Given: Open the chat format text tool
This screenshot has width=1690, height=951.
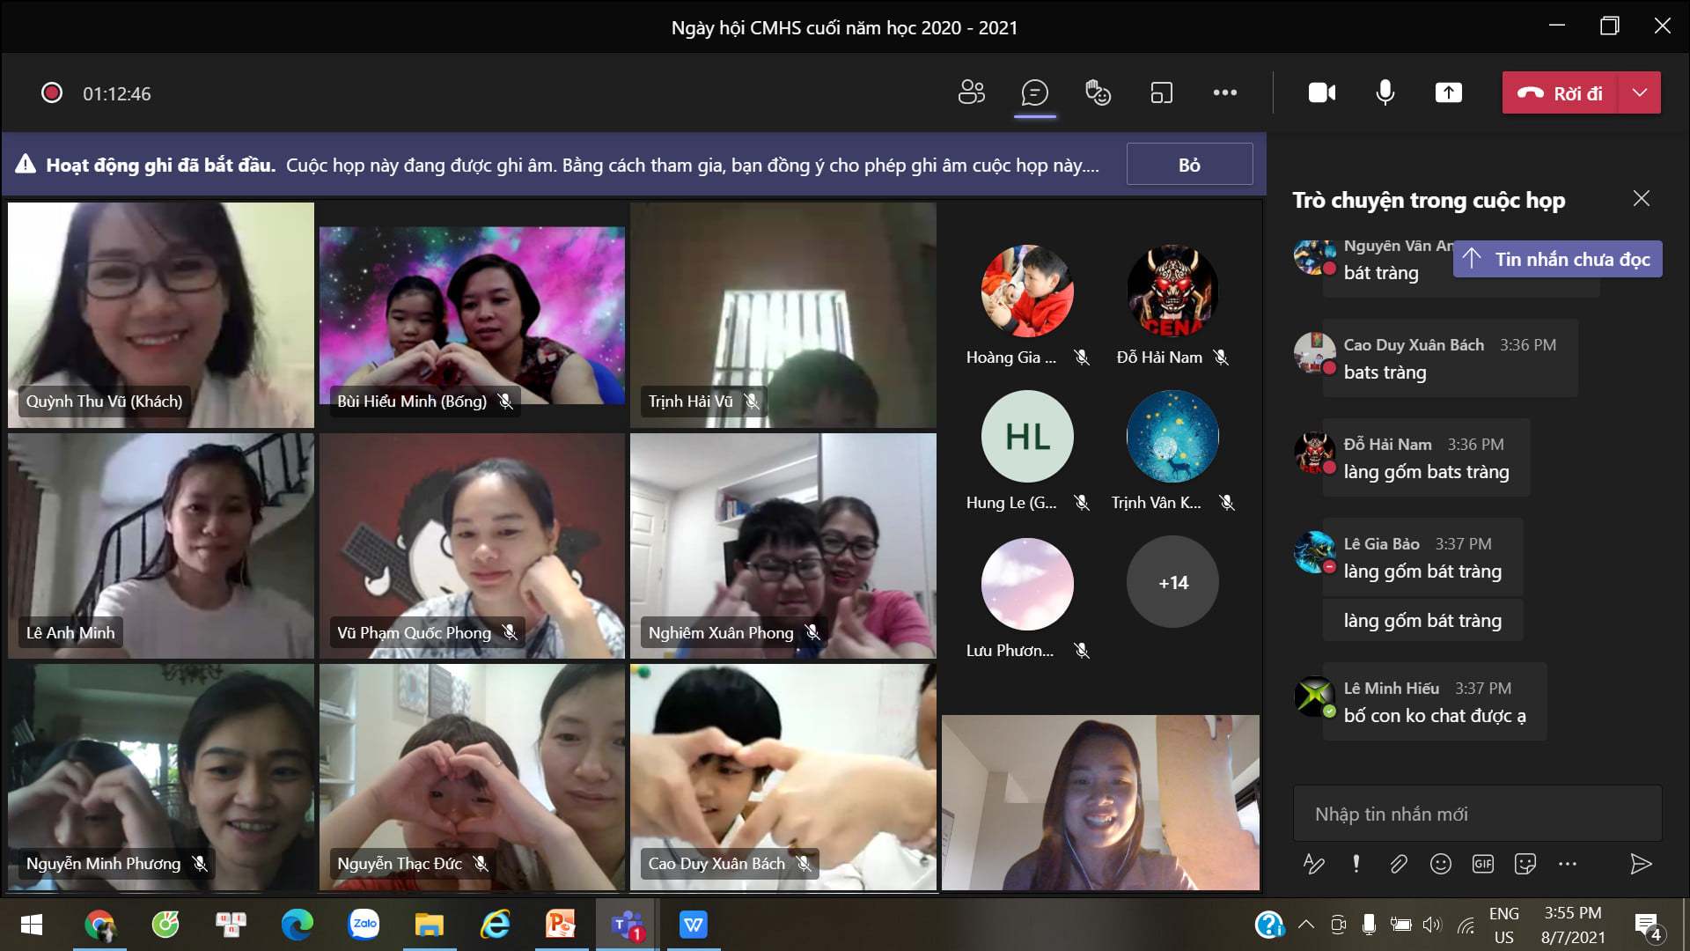Looking at the screenshot, I should point(1313,864).
